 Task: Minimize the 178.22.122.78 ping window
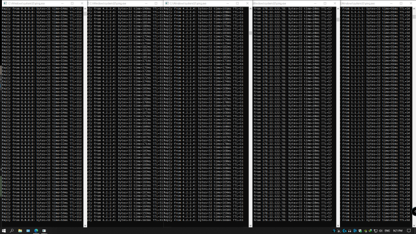tap(315, 3)
